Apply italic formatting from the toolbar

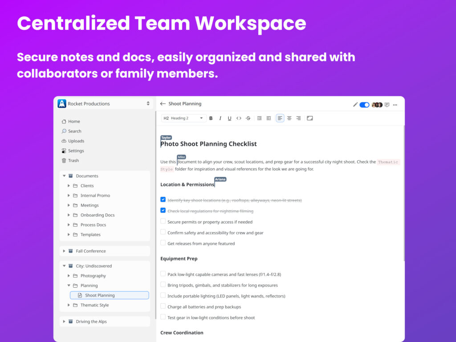[220, 118]
